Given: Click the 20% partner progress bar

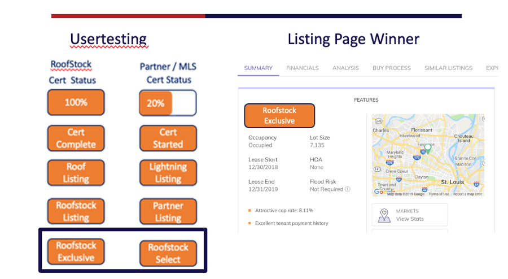Looking at the screenshot, I should 168,103.
